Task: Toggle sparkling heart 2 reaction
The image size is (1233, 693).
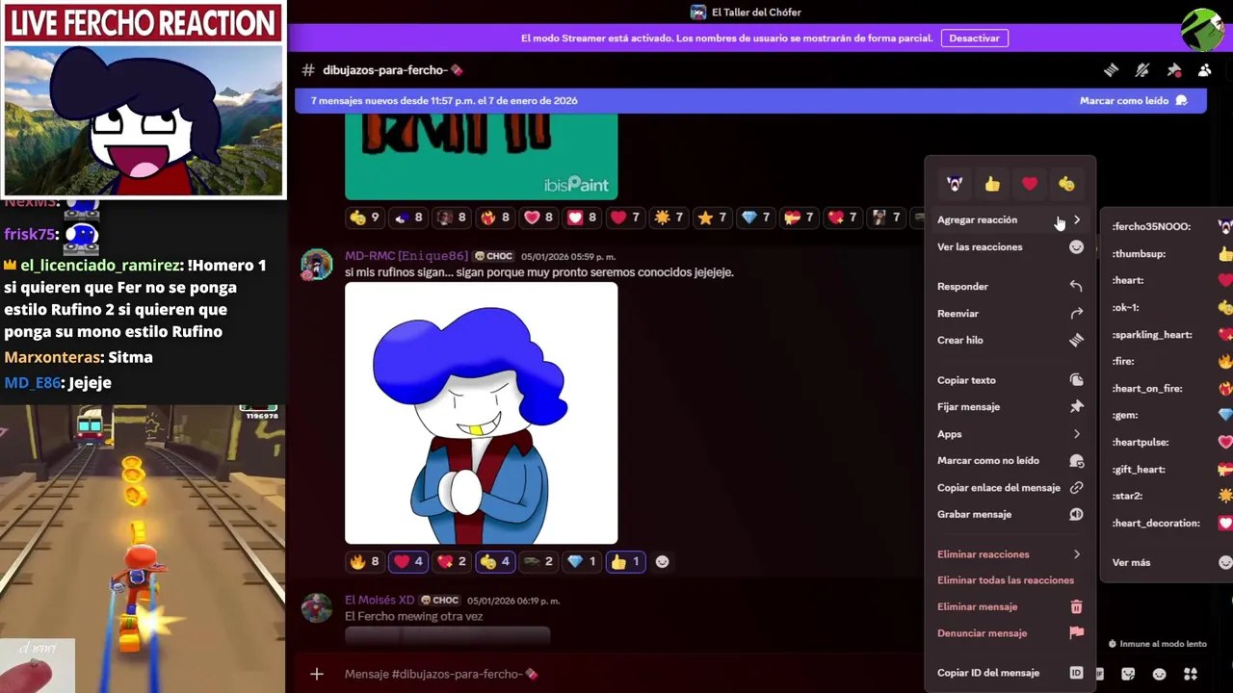Action: (x=452, y=561)
